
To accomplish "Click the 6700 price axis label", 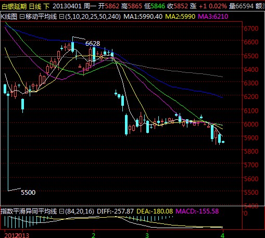I will point(251,28).
